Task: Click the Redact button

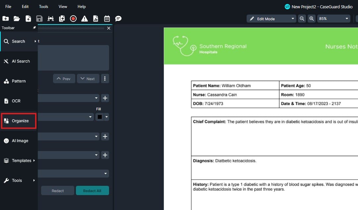Action: point(58,190)
